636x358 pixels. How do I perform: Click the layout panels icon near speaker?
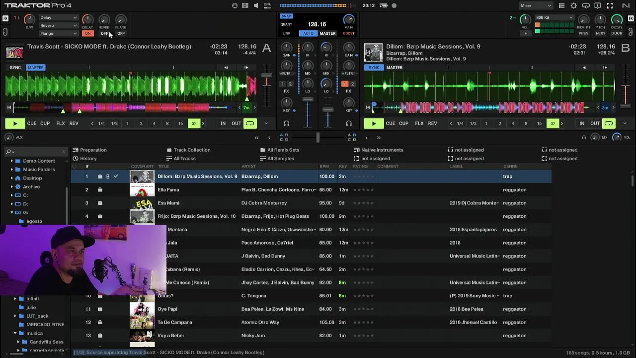click(x=245, y=5)
